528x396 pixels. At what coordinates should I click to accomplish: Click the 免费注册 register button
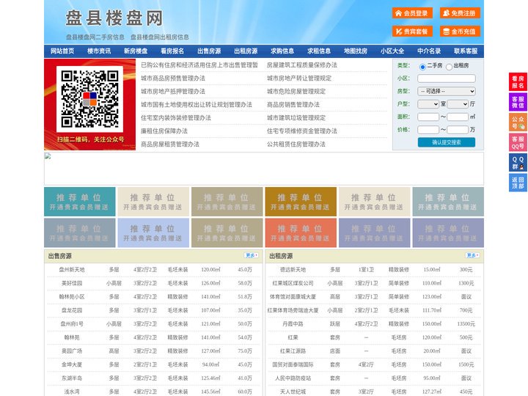[x=460, y=13]
